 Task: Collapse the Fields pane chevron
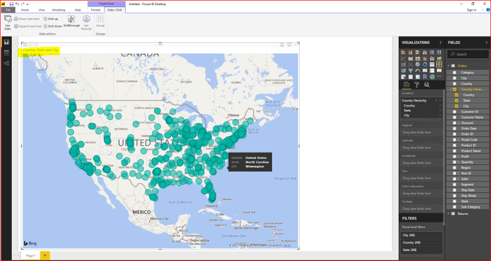click(x=487, y=43)
